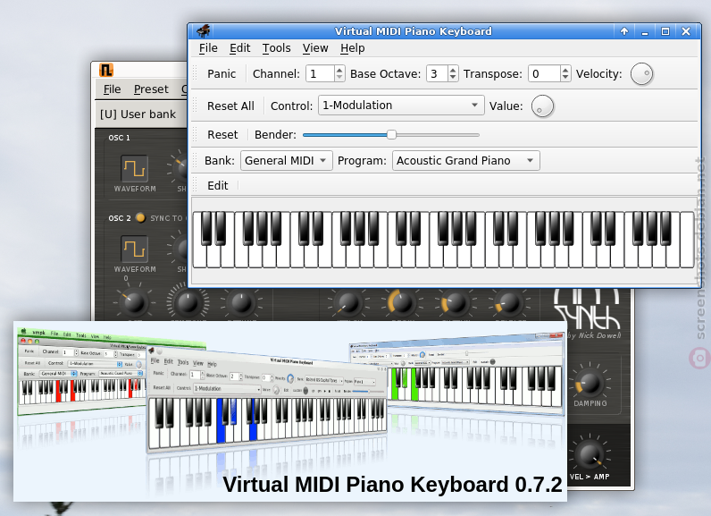Click the [U] User bank label
This screenshot has width=711, height=516.
click(138, 114)
